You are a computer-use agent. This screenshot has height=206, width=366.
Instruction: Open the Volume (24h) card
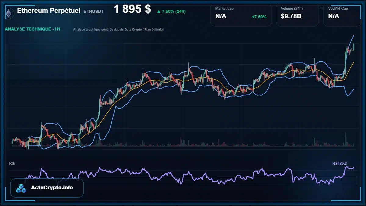click(x=297, y=15)
